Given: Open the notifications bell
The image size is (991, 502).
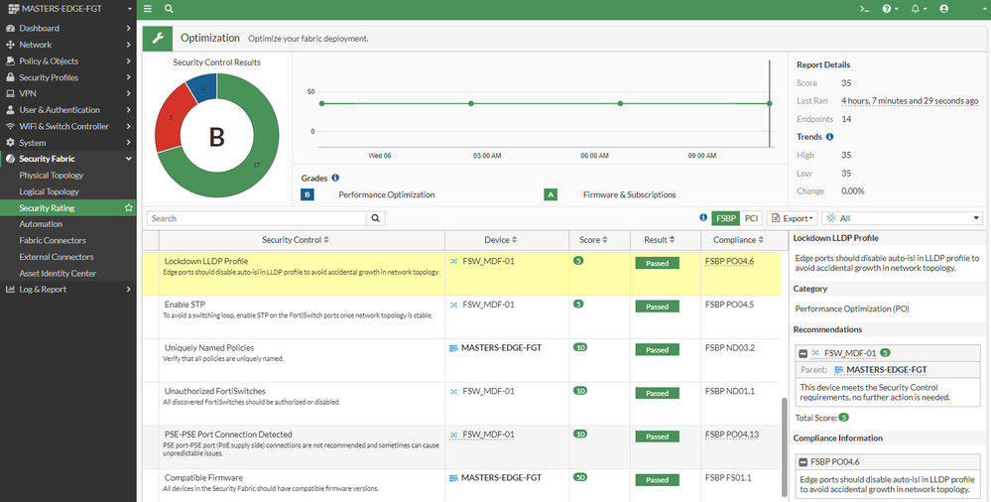Looking at the screenshot, I should (x=916, y=9).
